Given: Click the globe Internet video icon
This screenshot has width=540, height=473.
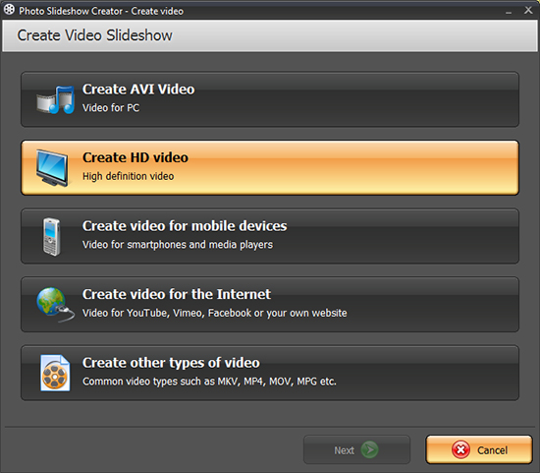Looking at the screenshot, I should (55, 304).
